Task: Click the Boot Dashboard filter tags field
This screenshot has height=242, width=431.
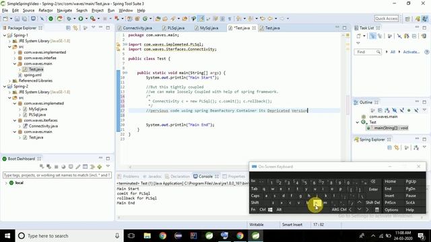Action: pyautogui.click(x=57, y=175)
